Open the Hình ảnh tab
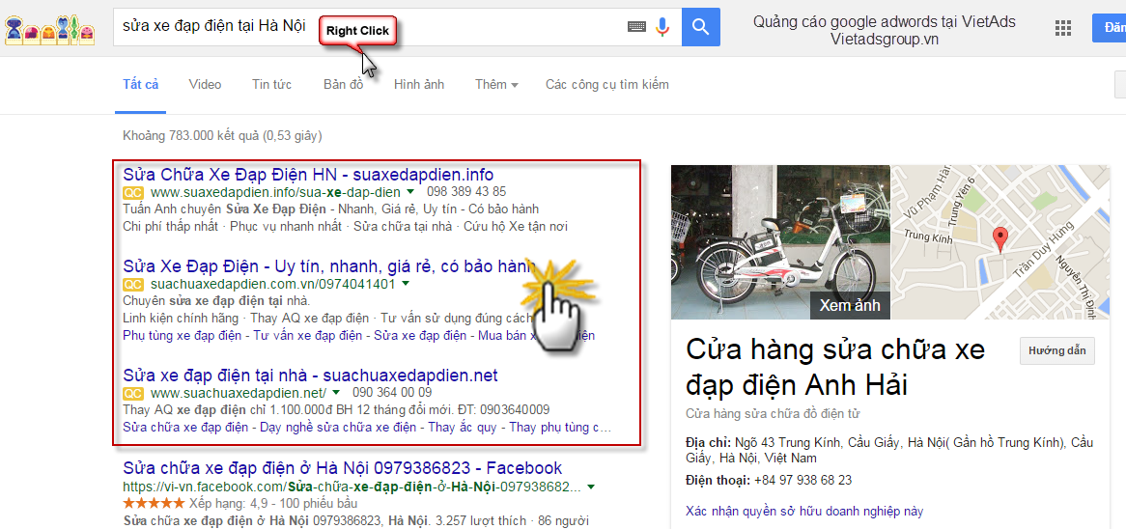Screen dimensions: 1126x529 [x=419, y=85]
